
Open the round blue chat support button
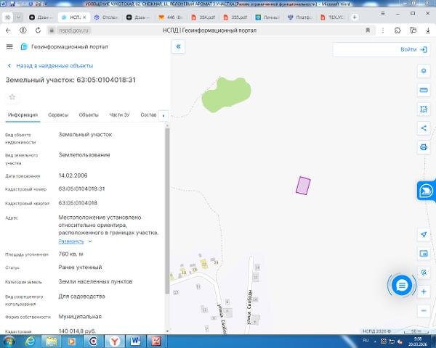(x=402, y=285)
